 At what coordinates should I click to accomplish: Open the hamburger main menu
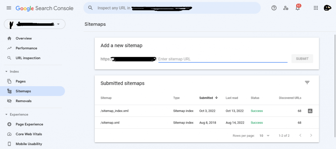[x=9, y=8]
